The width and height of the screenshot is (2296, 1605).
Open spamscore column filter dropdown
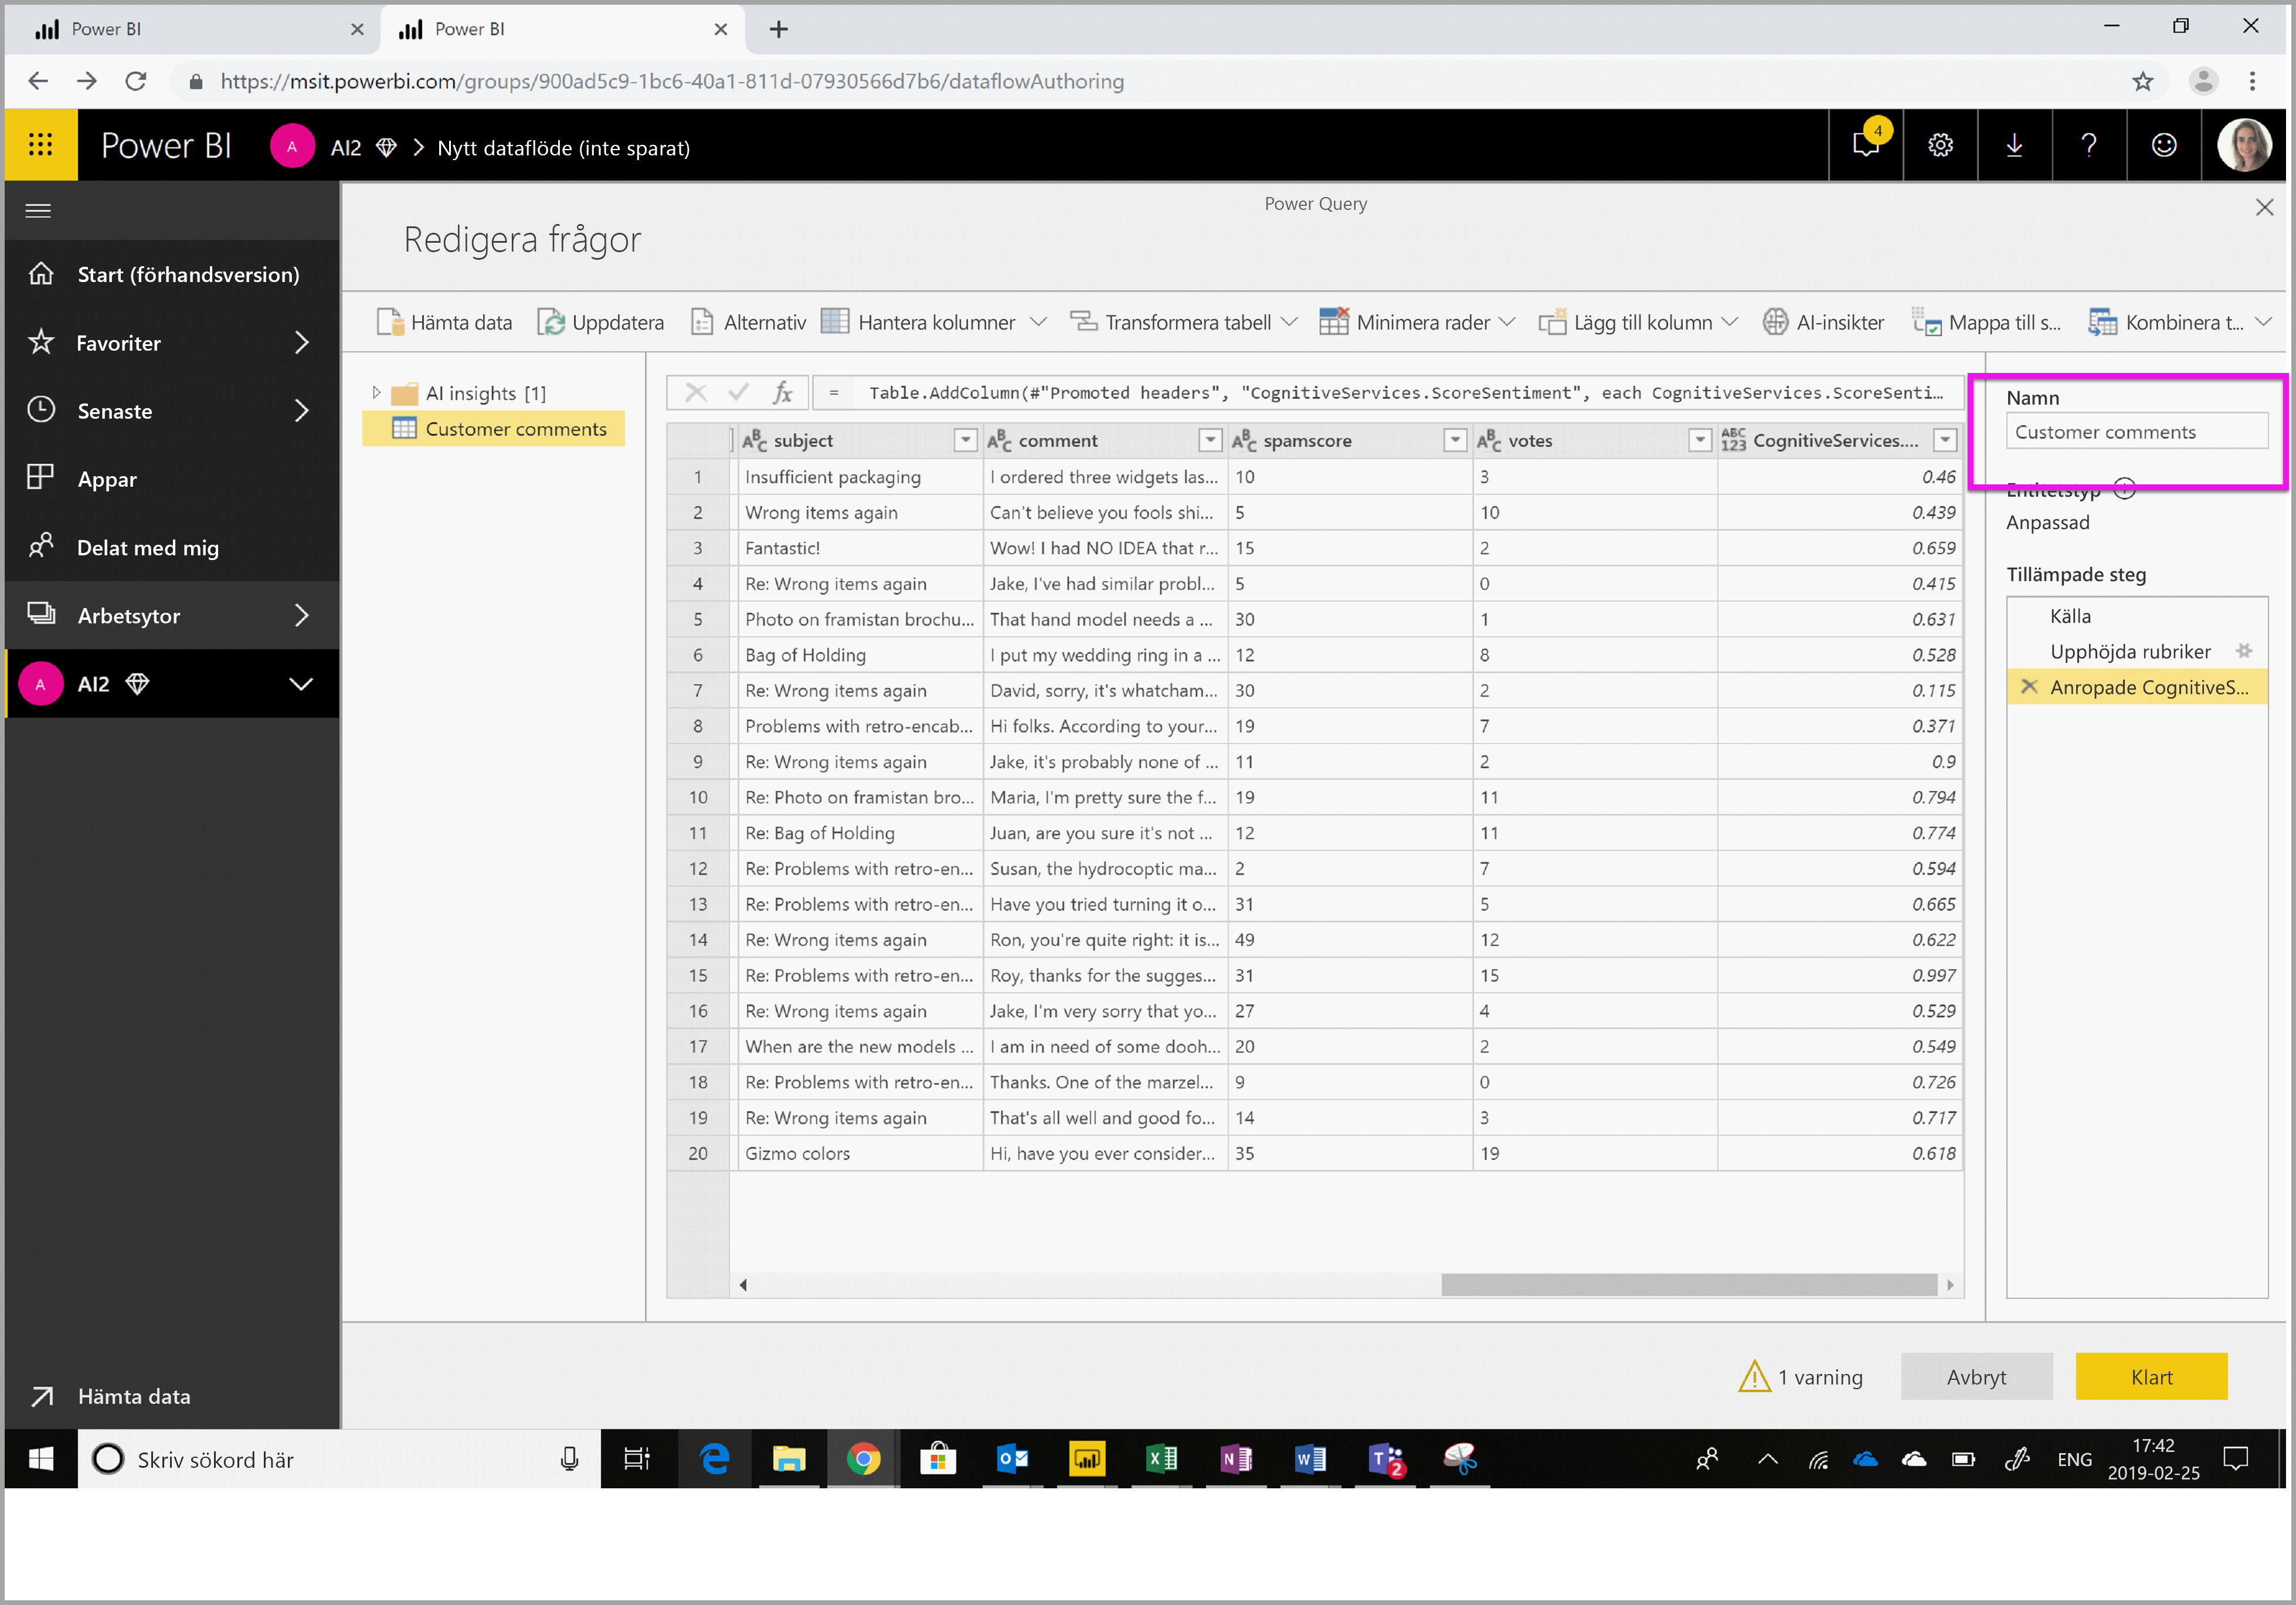click(x=1455, y=440)
